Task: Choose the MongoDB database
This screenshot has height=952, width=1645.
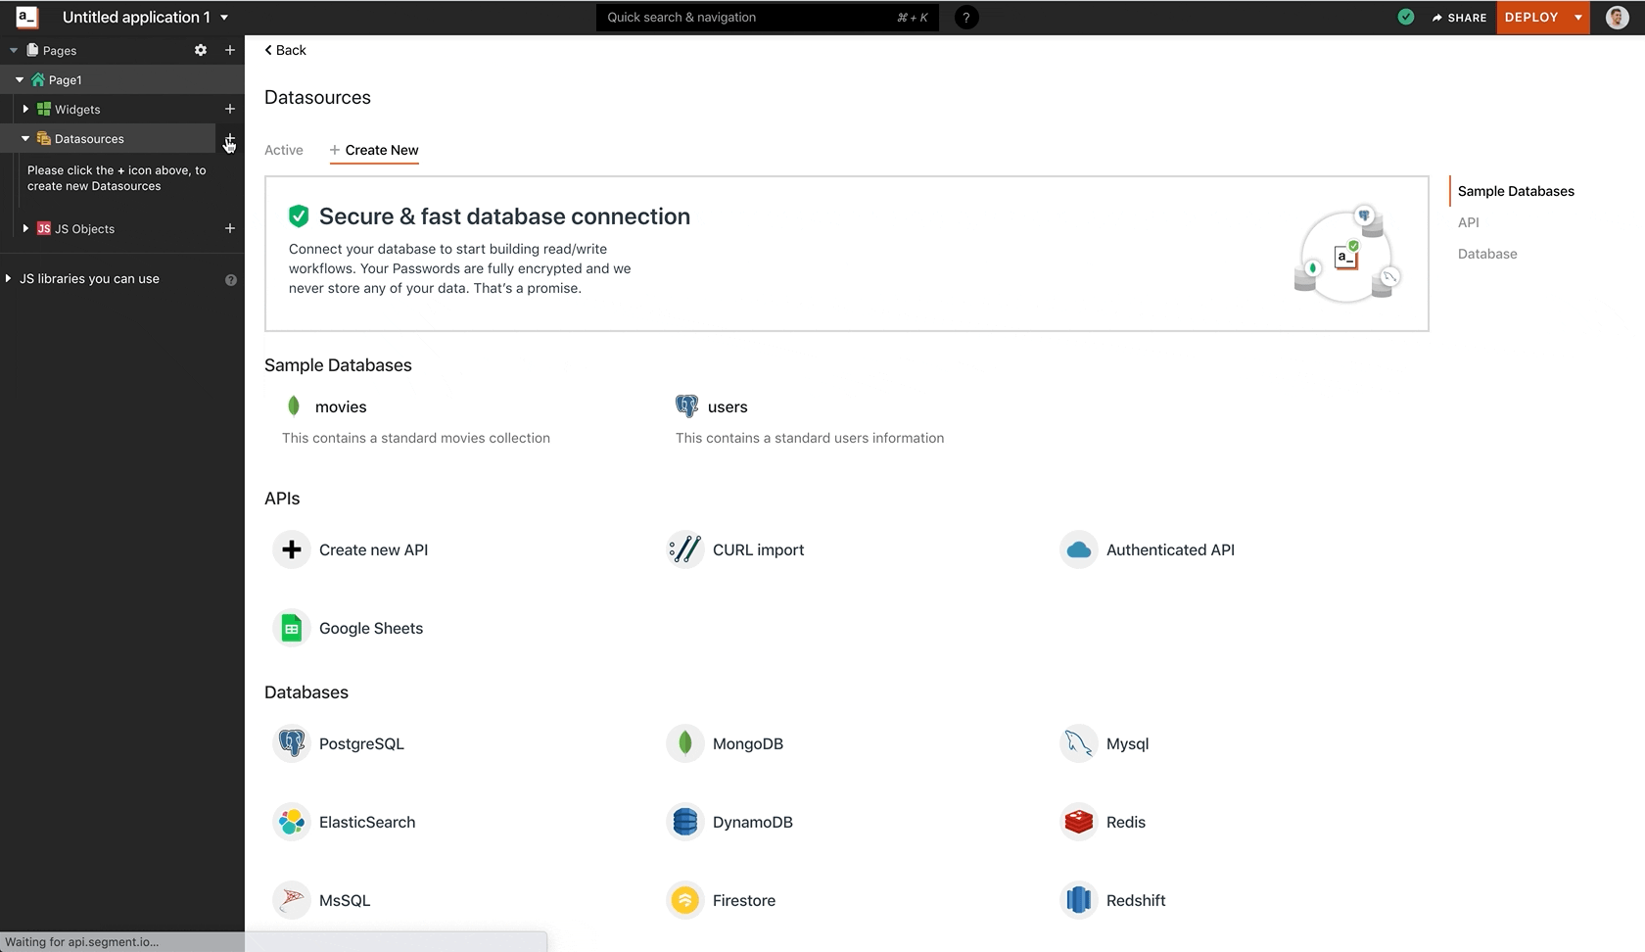Action: 748,743
